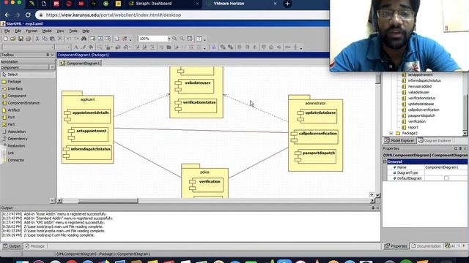Screen dimensions: 469x263
Task: Switch to the Output tab
Action: [12, 246]
